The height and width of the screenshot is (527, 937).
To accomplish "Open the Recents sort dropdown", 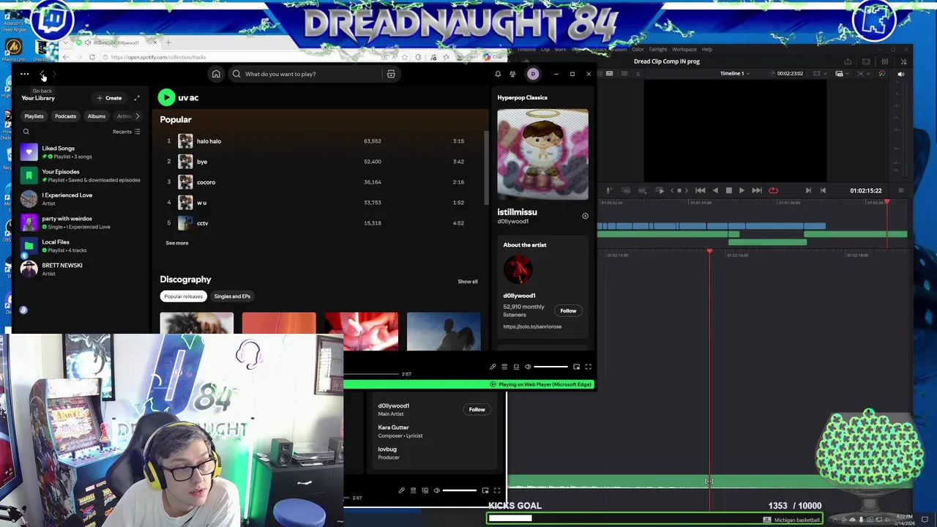I will 127,132.
